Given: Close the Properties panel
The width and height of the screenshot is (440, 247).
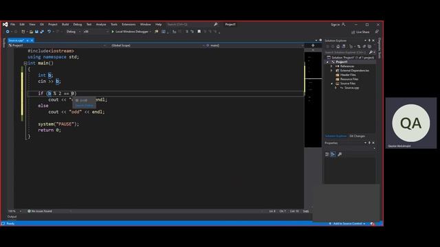Looking at the screenshot, I should [x=373, y=143].
